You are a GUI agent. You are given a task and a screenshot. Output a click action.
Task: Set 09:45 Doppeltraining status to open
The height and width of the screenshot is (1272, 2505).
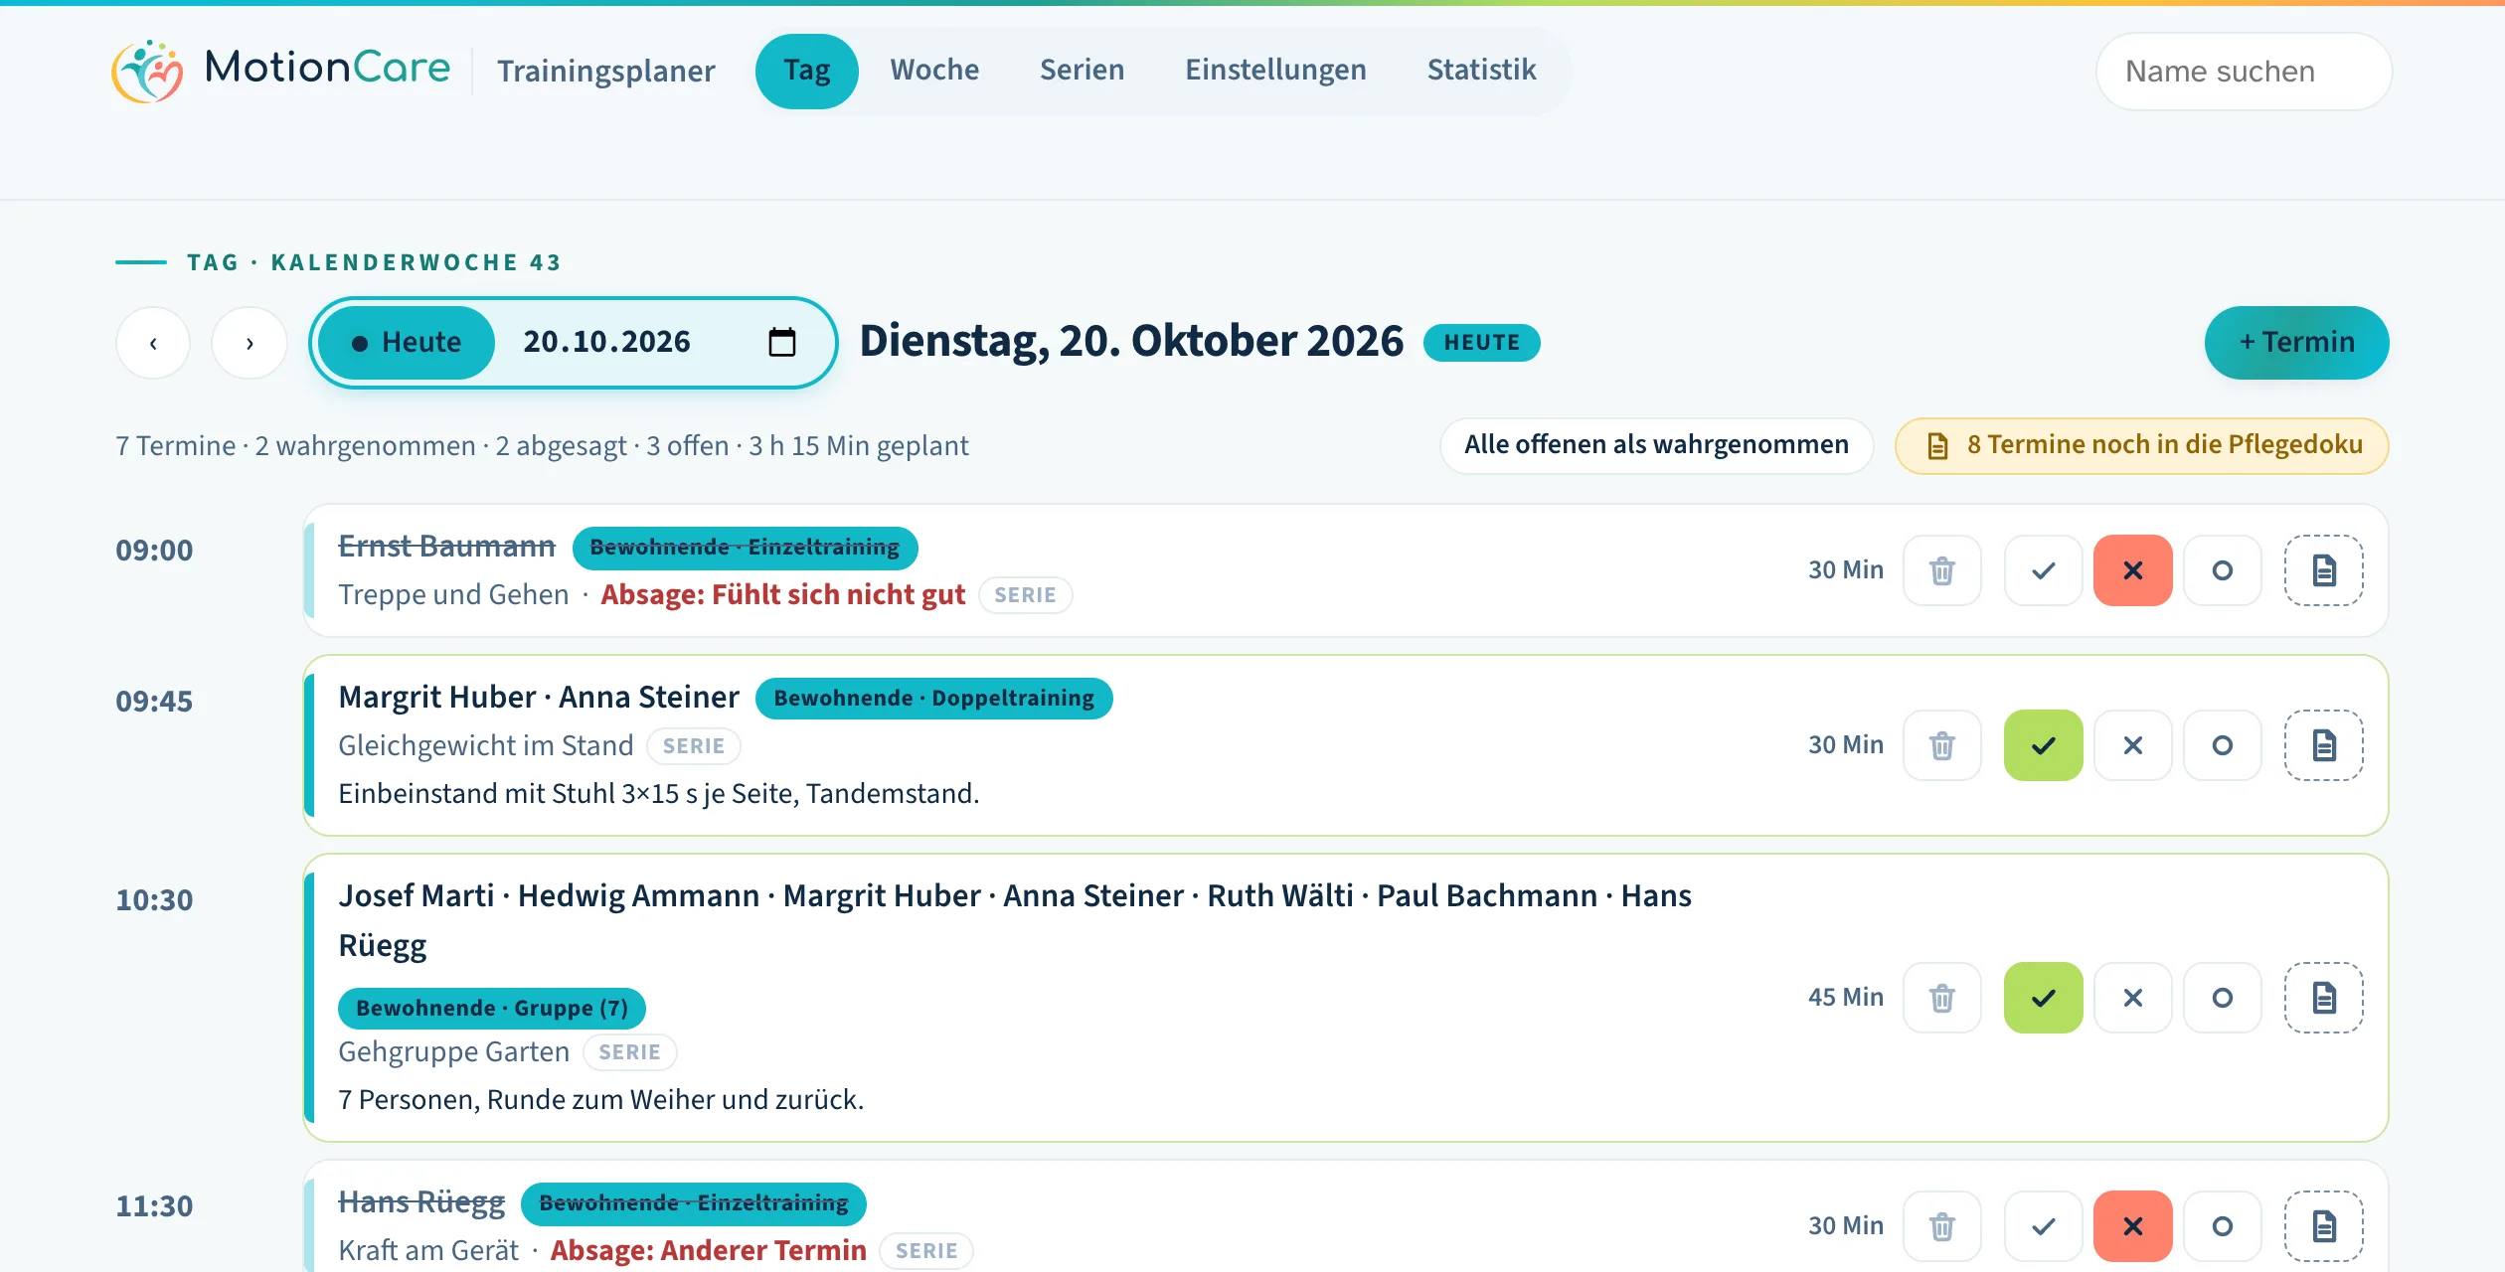pos(2222,745)
